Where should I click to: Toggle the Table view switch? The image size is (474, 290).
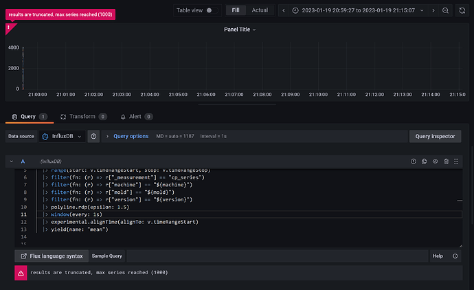pos(212,10)
